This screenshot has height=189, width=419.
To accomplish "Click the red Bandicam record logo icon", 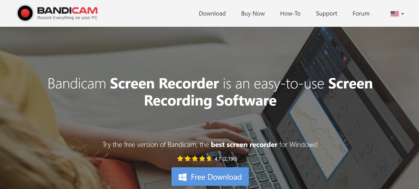I will click(x=25, y=13).
